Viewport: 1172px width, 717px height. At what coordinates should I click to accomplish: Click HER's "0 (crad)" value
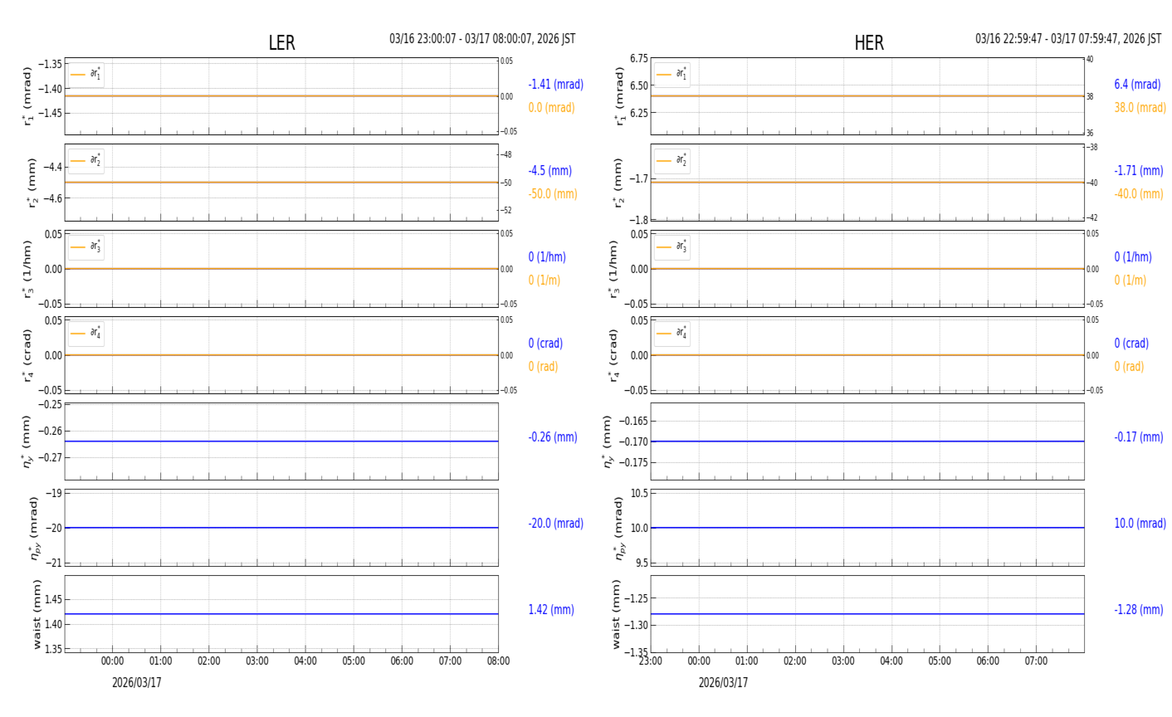[1131, 344]
